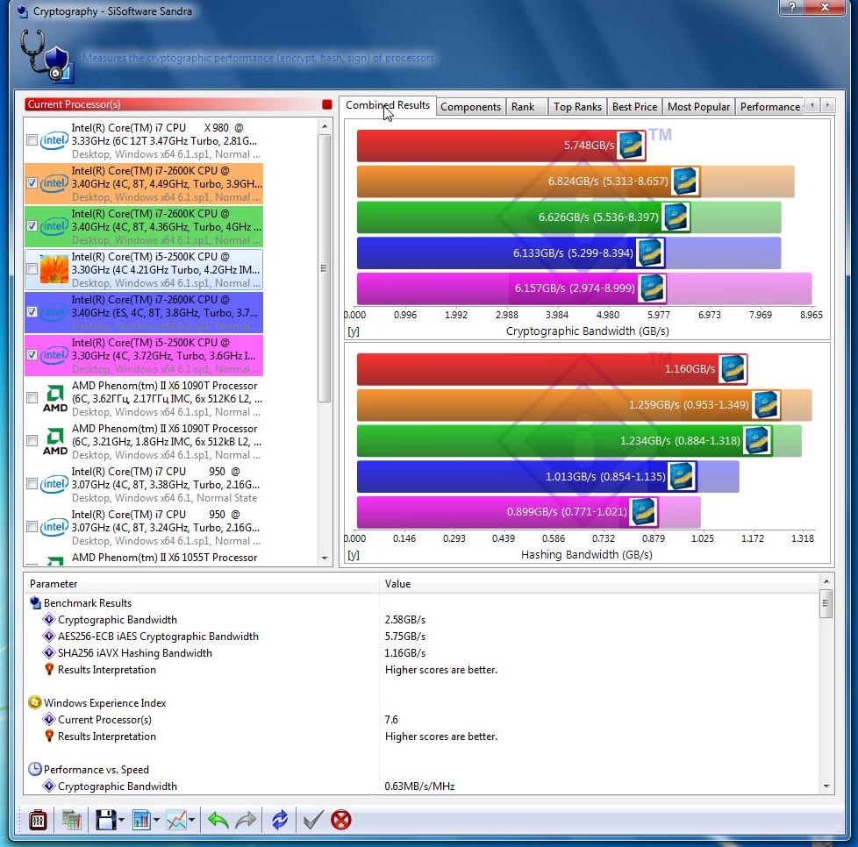Click the results table scrollbar thumb

(x=826, y=603)
